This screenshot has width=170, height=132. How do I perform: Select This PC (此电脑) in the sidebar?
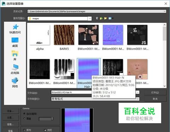click(x=15, y=69)
